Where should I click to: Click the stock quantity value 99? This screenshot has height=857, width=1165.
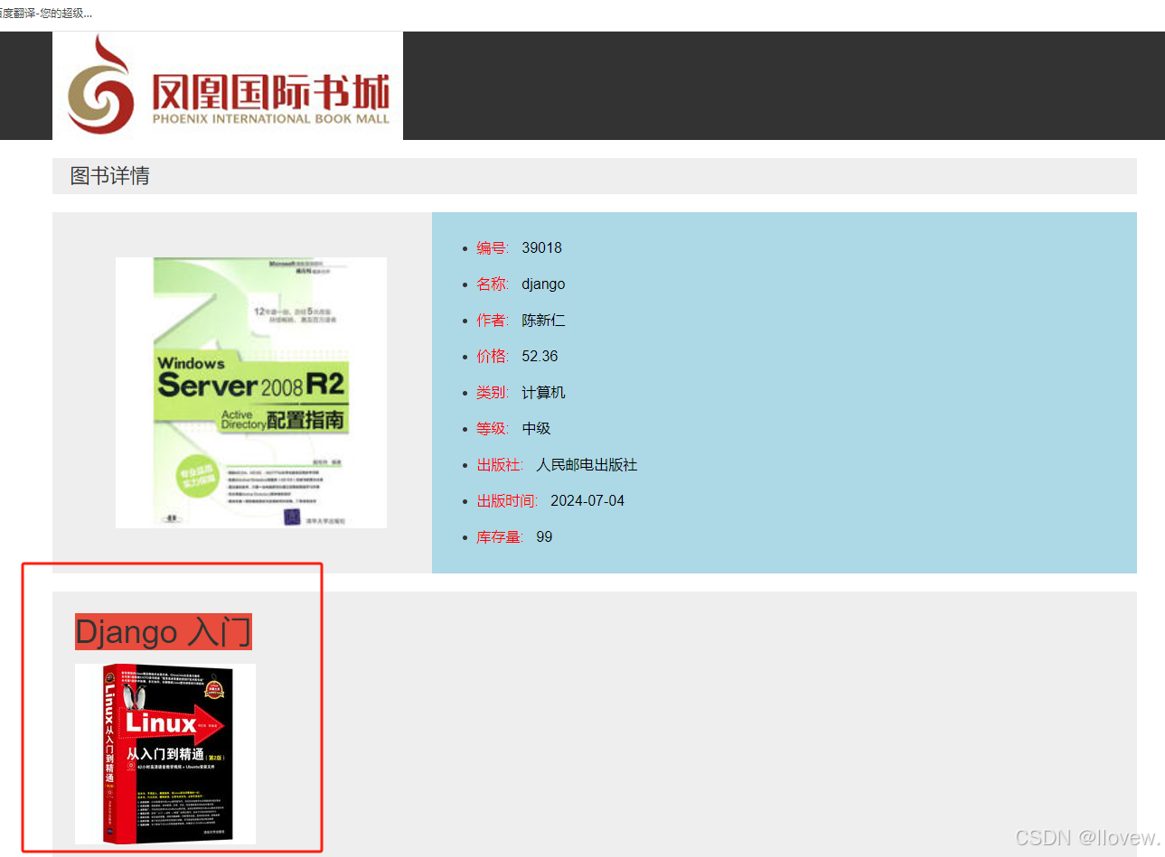544,537
